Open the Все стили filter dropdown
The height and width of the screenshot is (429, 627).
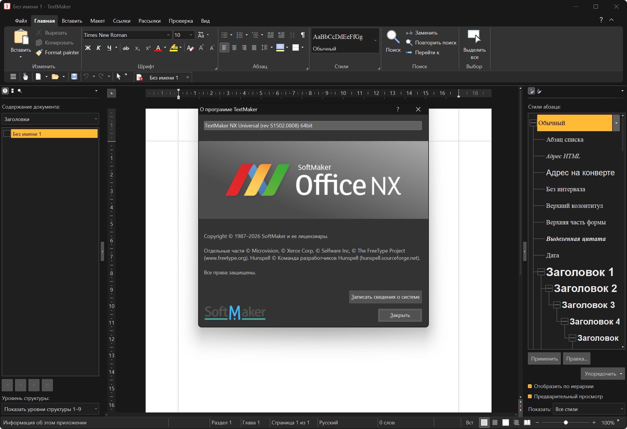589,409
